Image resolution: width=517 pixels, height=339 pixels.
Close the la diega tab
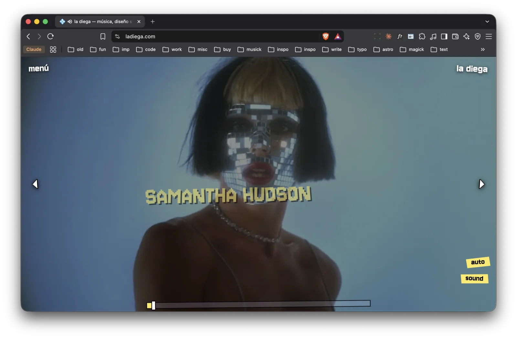point(139,22)
